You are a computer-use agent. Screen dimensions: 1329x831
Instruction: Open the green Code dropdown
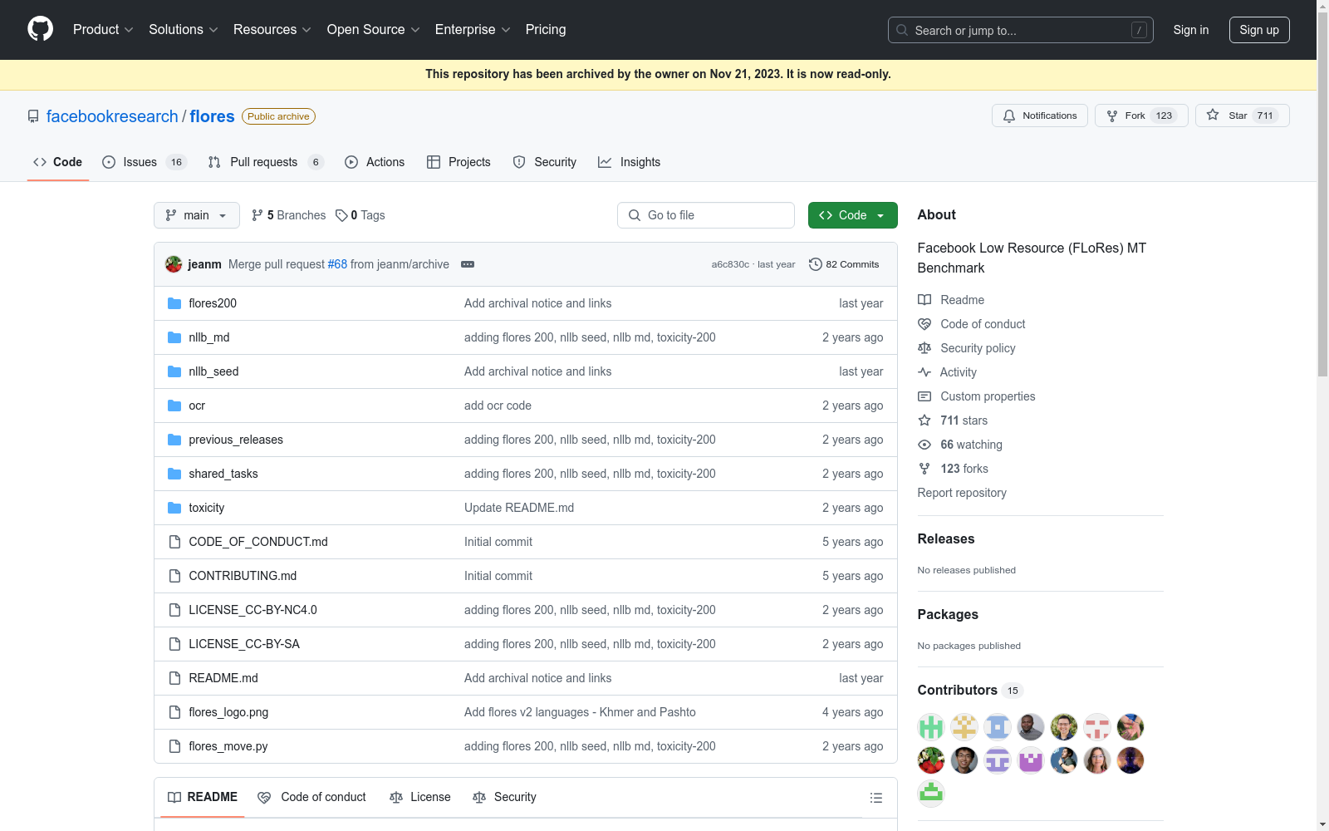(x=852, y=215)
